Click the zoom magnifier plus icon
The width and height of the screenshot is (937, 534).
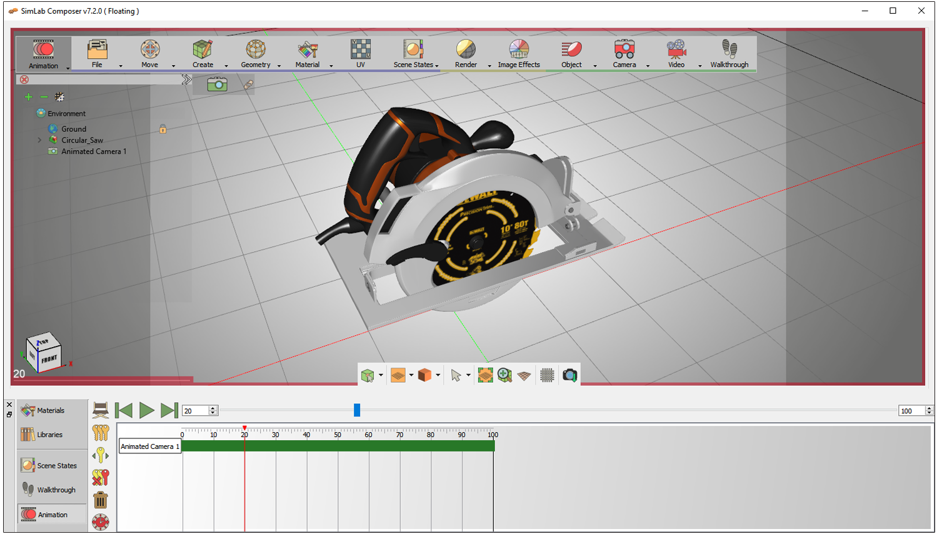coord(504,375)
